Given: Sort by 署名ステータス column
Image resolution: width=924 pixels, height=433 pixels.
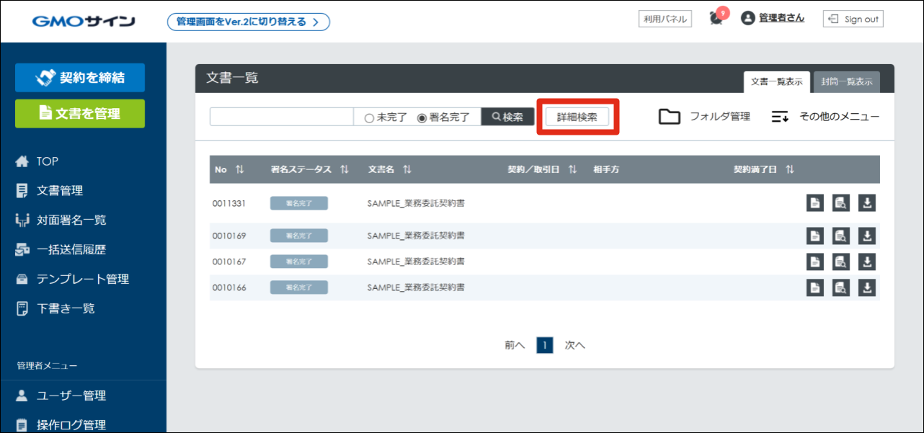Looking at the screenshot, I should pyautogui.click(x=345, y=169).
